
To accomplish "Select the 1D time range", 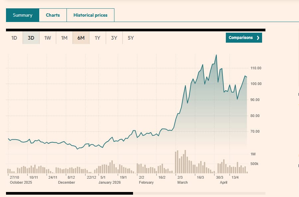I will [x=14, y=38].
